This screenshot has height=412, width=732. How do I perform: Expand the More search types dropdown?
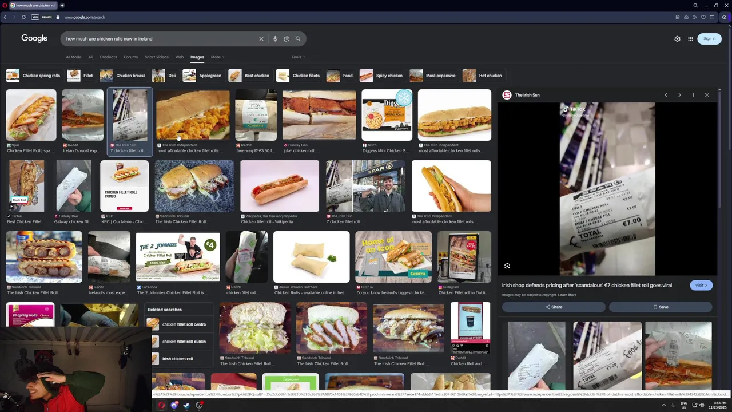(217, 57)
